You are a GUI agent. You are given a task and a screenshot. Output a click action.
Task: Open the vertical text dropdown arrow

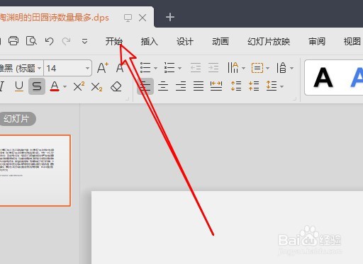tap(291, 68)
